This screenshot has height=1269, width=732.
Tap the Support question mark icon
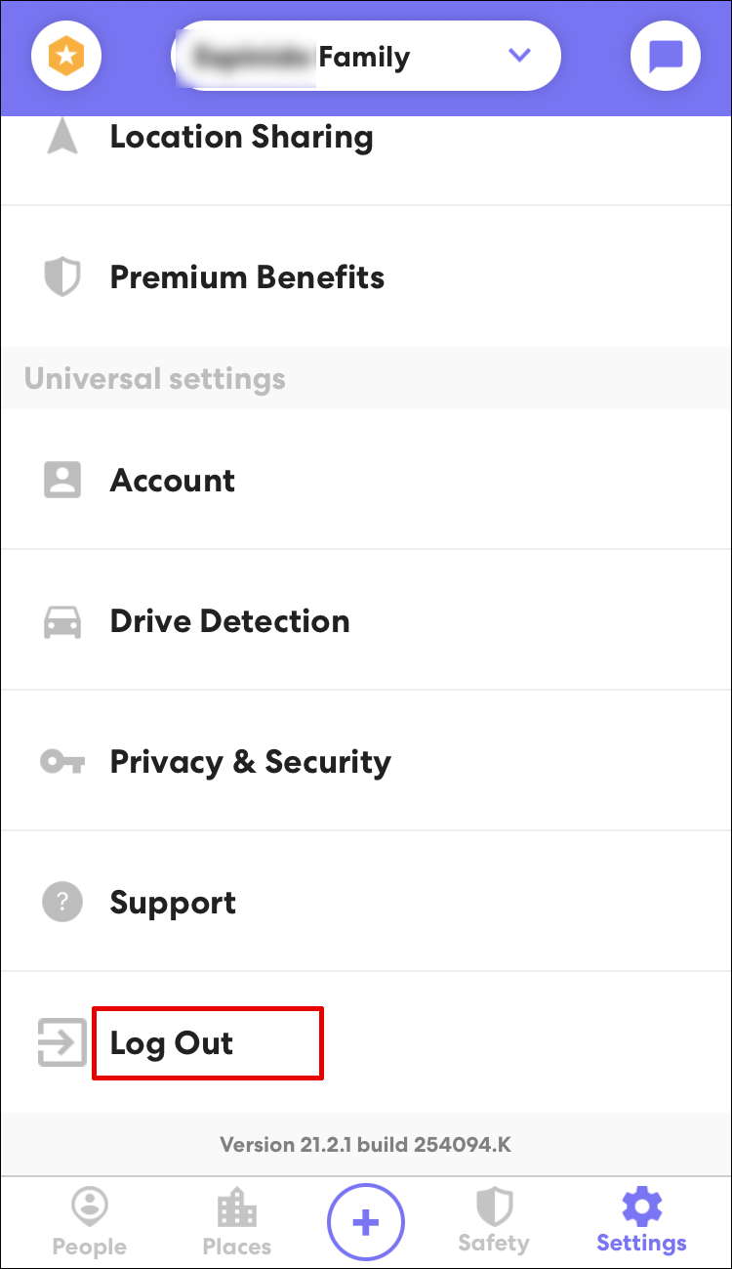62,903
